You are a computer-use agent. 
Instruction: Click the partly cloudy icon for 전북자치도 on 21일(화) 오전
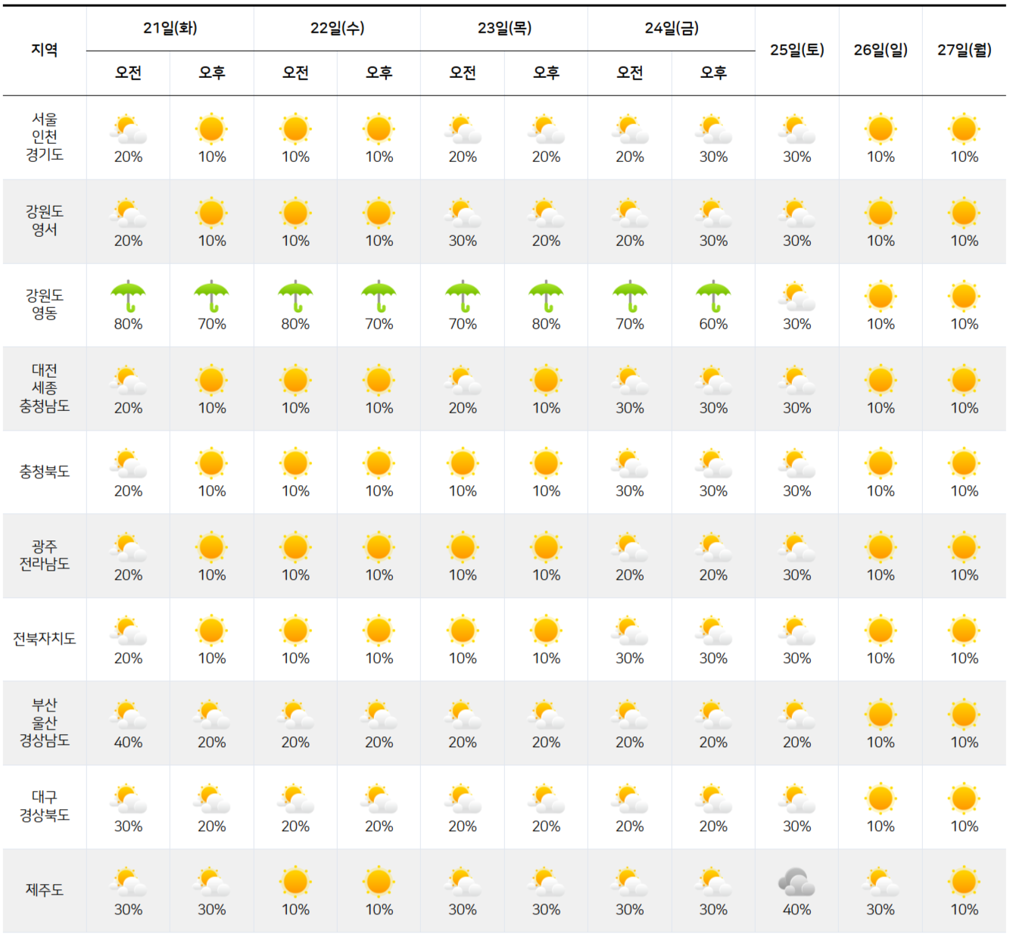pos(128,630)
